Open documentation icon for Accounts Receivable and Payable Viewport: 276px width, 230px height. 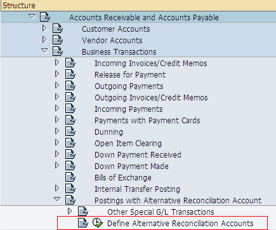(45, 17)
